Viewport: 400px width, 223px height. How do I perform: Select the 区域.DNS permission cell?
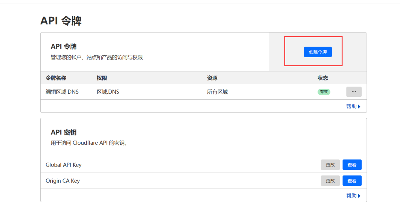(x=108, y=92)
